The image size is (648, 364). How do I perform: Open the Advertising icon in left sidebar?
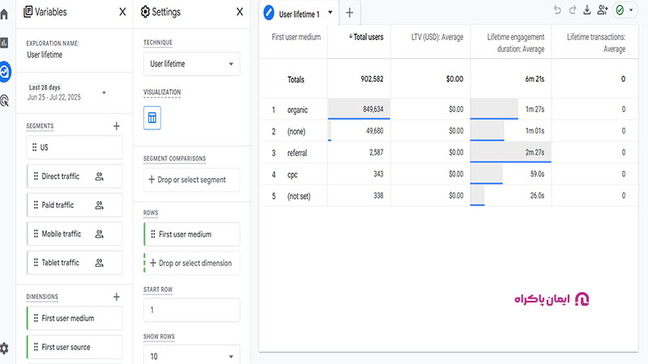tap(5, 100)
